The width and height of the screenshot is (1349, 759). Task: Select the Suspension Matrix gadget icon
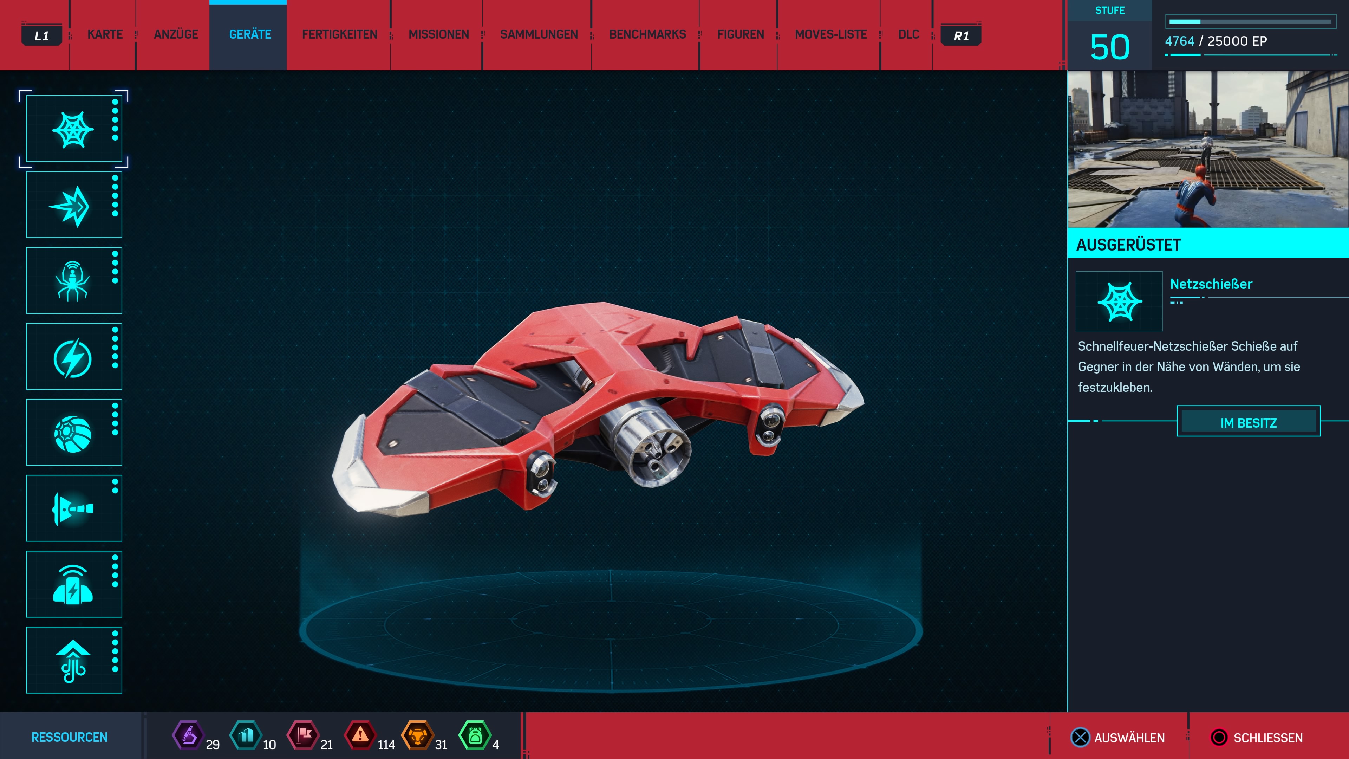(x=73, y=661)
